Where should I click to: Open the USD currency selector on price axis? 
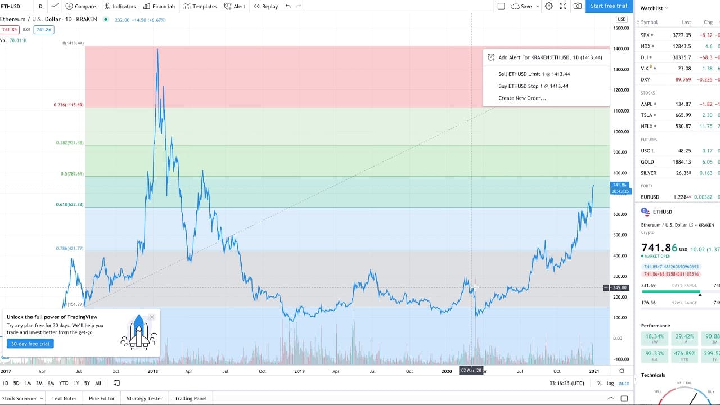[622, 20]
